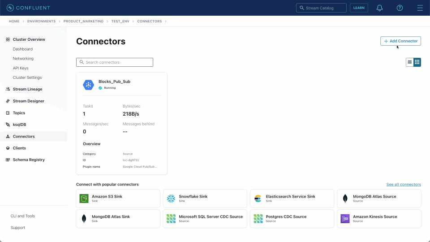Open Stream Lineage in the sidebar
This screenshot has width=430, height=242.
27,89
